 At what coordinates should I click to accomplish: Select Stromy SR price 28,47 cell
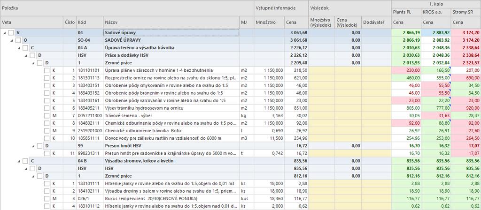point(466,115)
